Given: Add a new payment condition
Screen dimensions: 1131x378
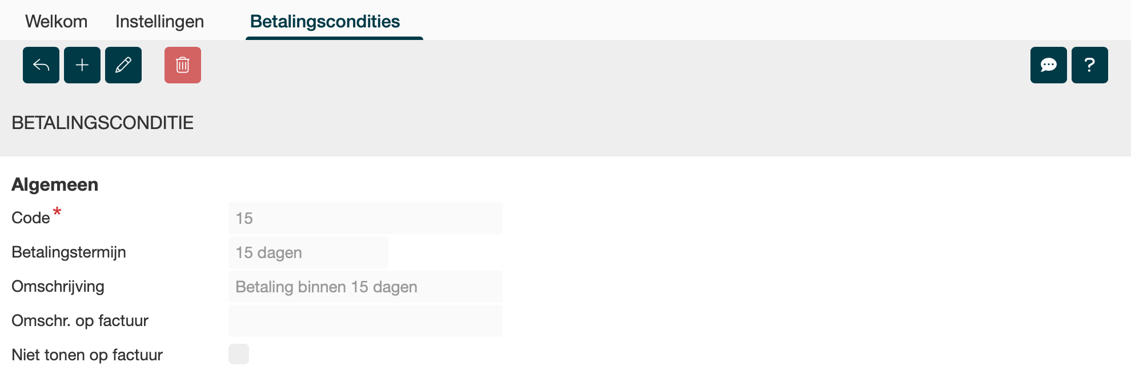Looking at the screenshot, I should click(x=82, y=65).
